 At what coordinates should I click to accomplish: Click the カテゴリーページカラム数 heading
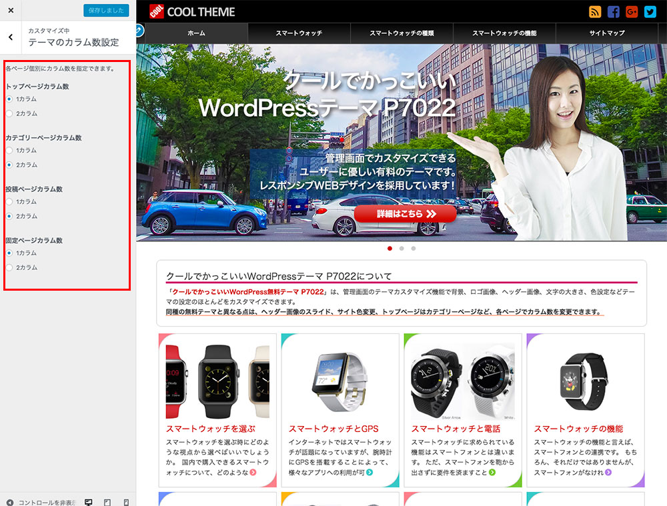[x=44, y=138]
